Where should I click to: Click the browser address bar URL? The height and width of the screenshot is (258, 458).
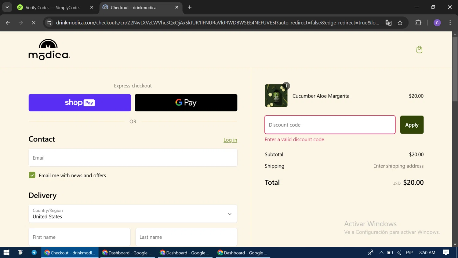pos(217,23)
